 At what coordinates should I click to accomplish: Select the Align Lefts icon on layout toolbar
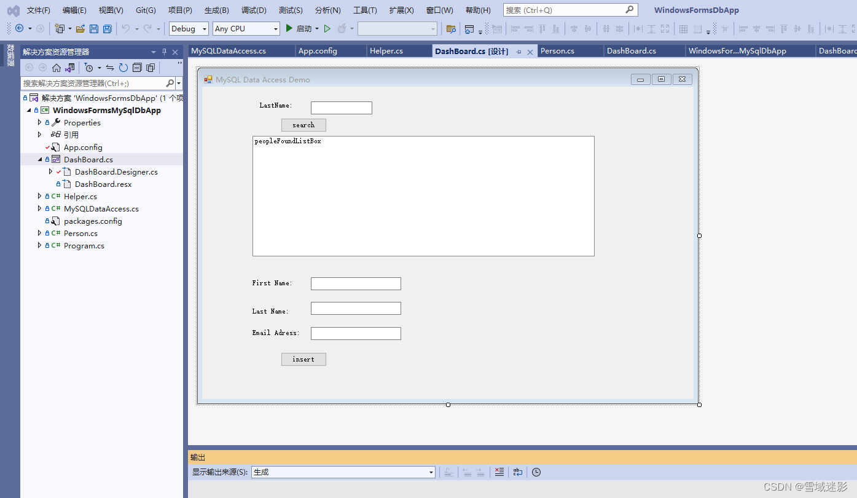(515, 29)
